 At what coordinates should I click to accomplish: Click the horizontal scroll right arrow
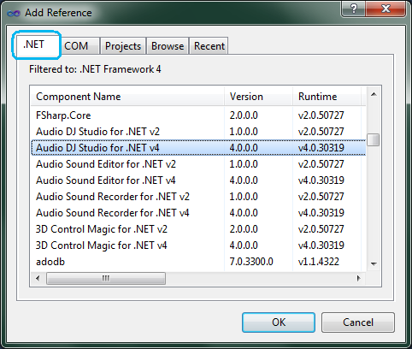(x=359, y=278)
